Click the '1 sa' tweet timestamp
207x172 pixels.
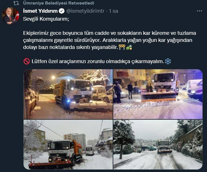pyautogui.click(x=113, y=11)
